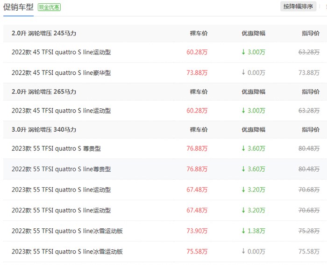Click guide price 63.28万 of 2022款 45 运动型
Viewport: 327px width, 268px height.
pos(309,52)
